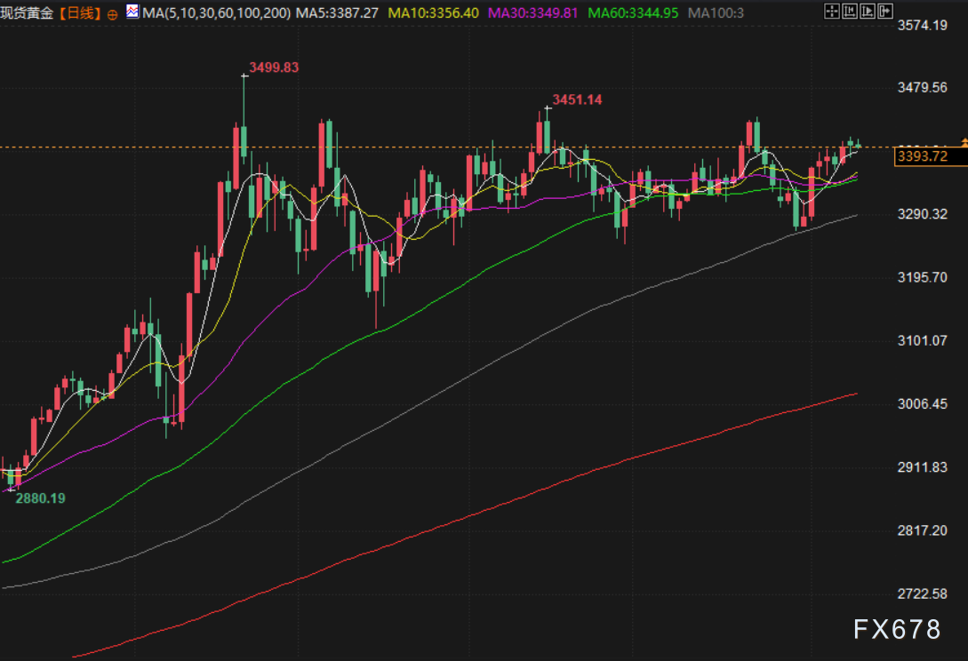This screenshot has height=661, width=968.
Task: Click the green MA60:3344.95 label
Action: [x=633, y=13]
